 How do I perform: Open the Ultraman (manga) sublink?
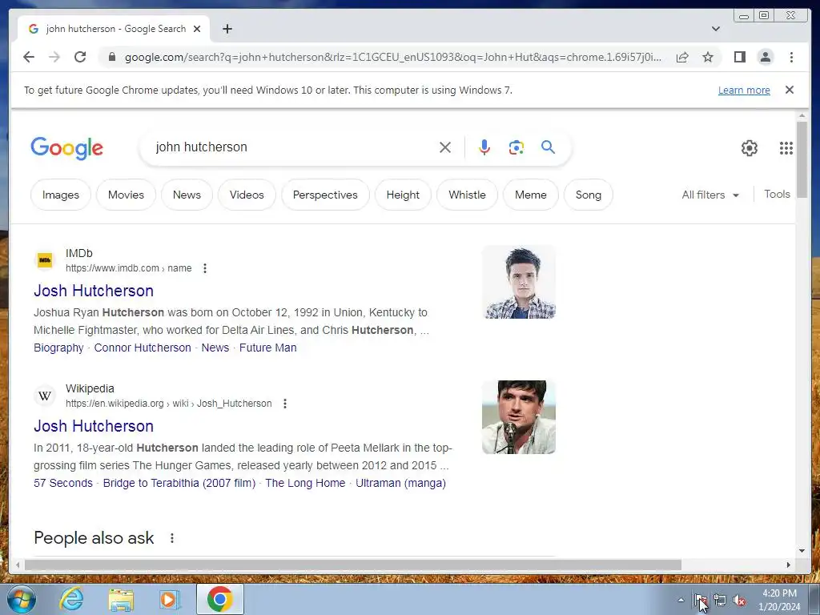[x=400, y=483]
